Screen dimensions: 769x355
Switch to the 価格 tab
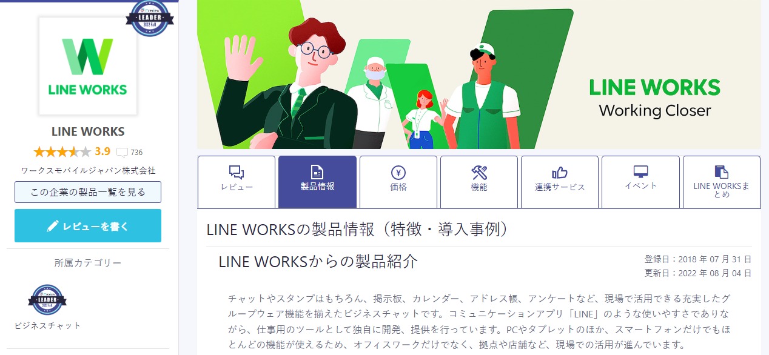pos(398,181)
